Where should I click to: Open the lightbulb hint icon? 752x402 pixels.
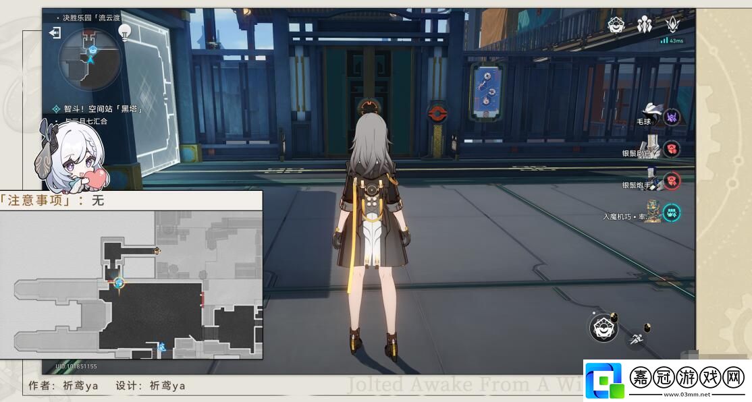[125, 32]
